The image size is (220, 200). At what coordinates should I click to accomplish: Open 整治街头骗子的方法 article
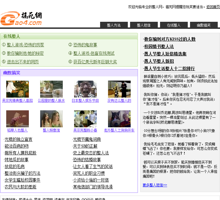pos(22,173)
